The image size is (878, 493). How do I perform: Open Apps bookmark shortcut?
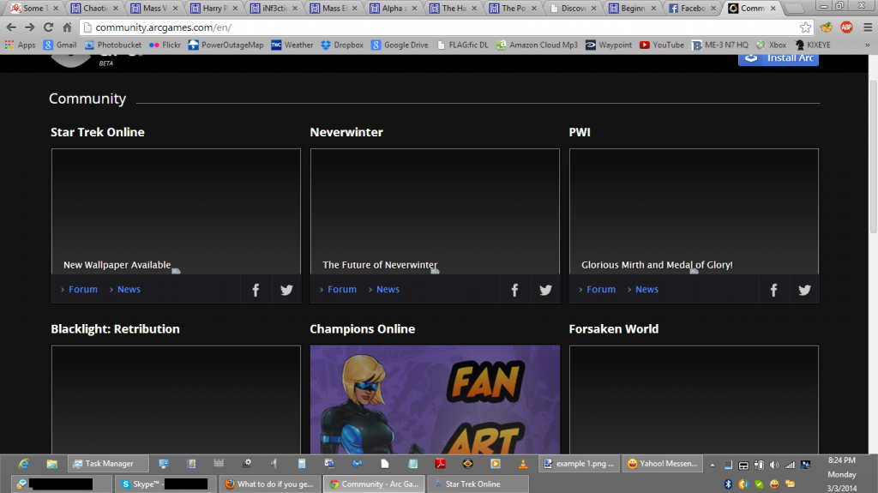(x=21, y=45)
